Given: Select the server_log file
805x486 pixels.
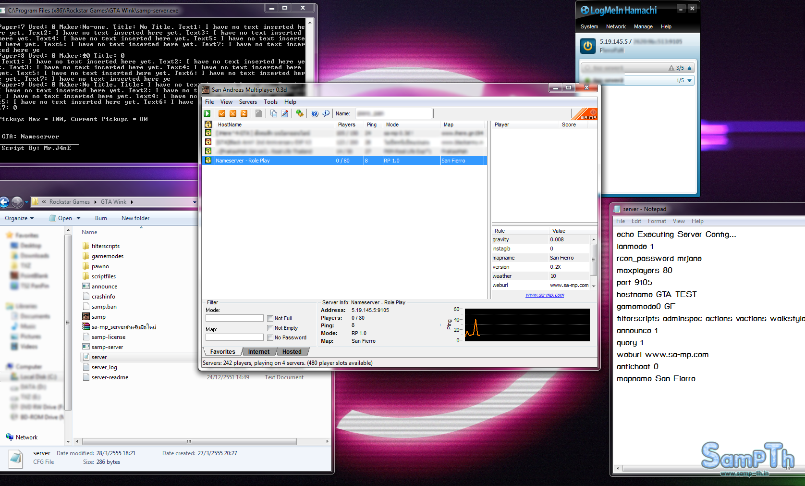Looking at the screenshot, I should point(100,367).
